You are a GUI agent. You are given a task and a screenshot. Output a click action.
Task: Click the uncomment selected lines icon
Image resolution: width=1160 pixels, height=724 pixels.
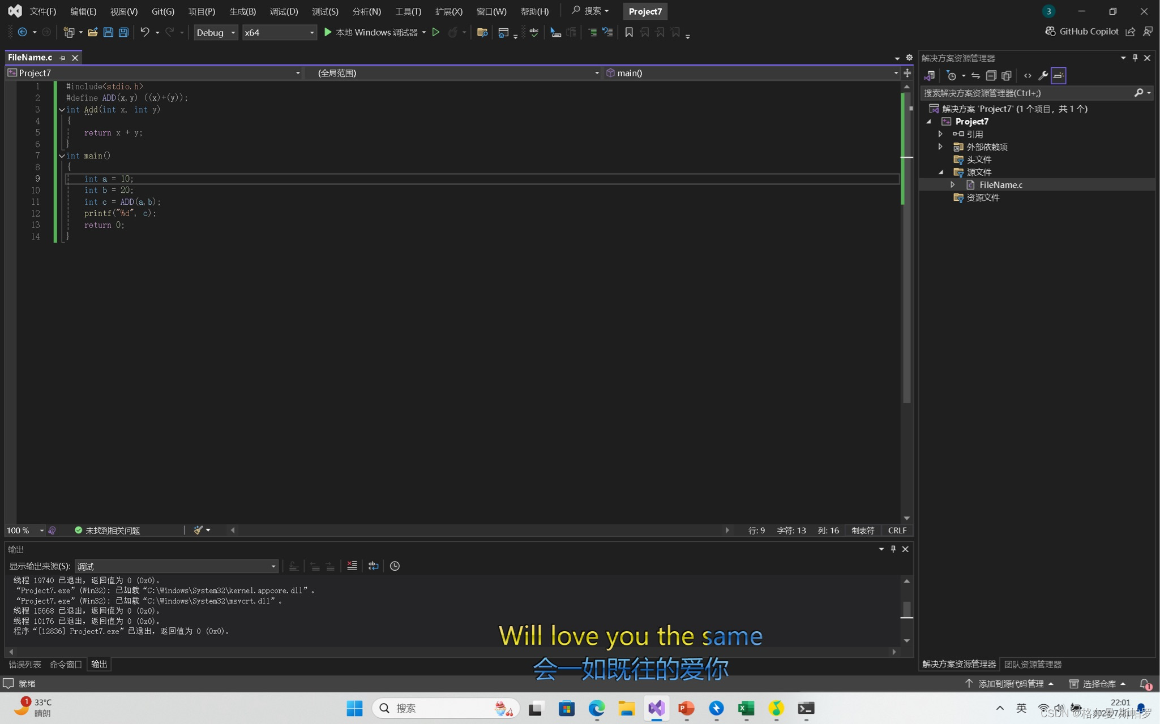(607, 32)
